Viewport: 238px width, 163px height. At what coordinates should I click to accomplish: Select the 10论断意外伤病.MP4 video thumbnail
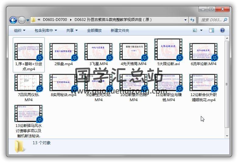click(134, 83)
